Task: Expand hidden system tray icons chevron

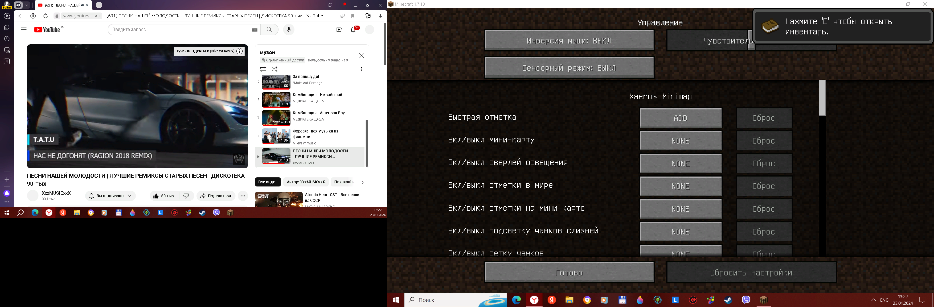Action: pos(873,300)
